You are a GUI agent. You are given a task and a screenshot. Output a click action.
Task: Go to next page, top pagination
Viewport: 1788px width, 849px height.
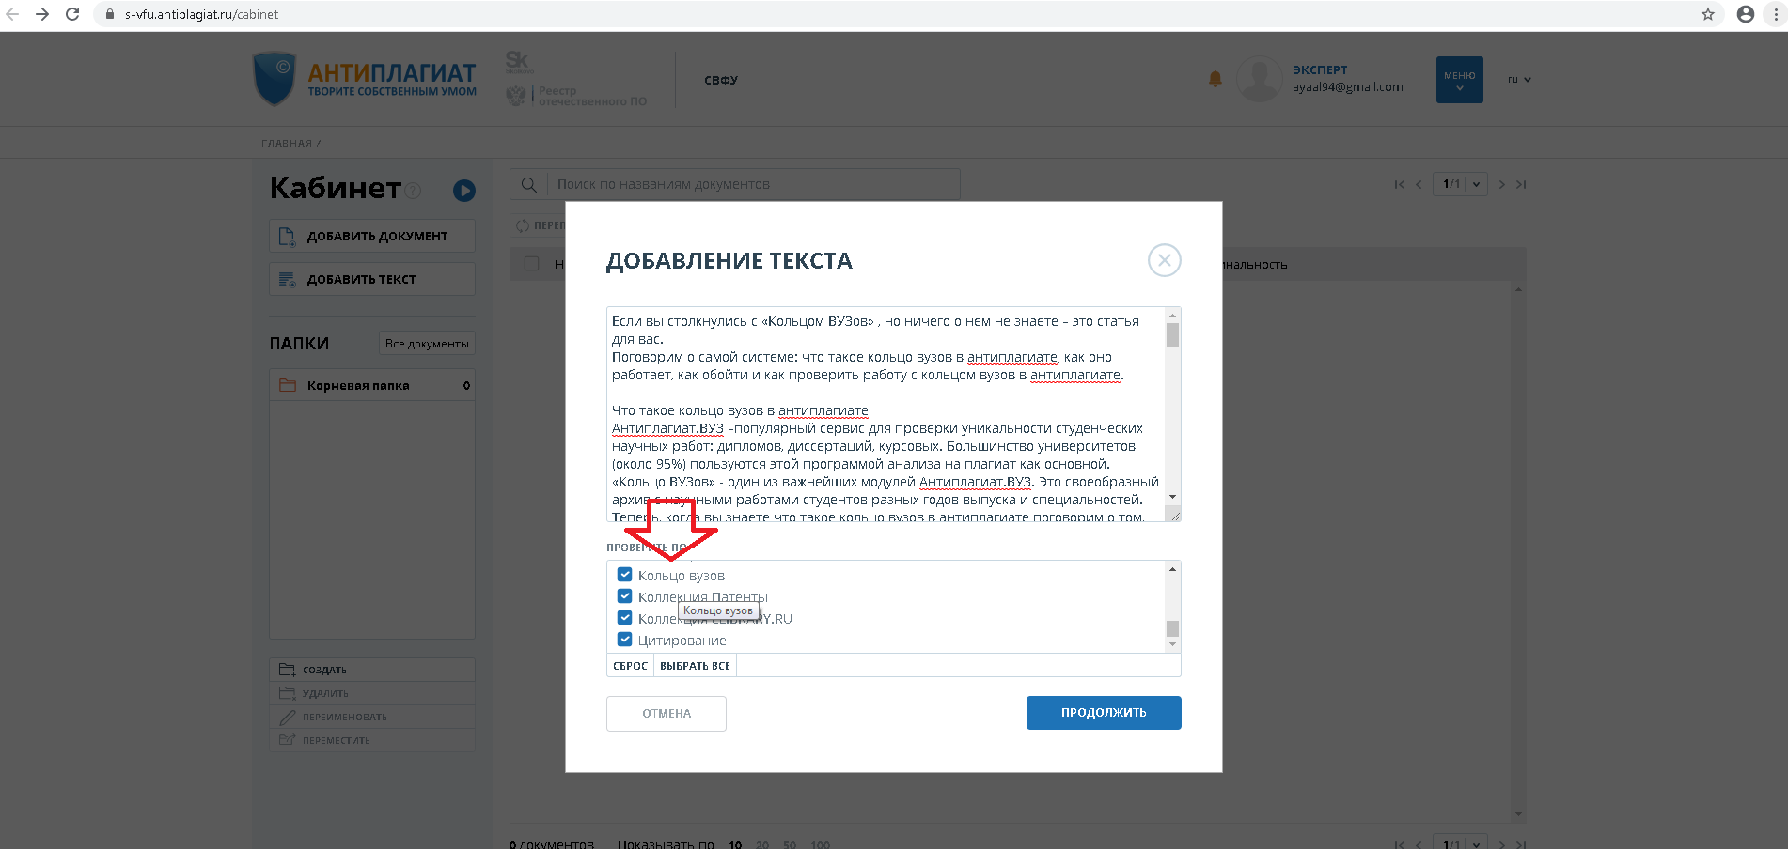click(x=1501, y=184)
